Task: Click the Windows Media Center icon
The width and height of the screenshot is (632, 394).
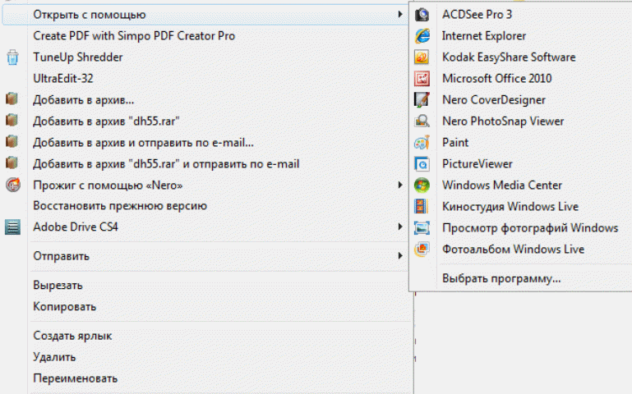Action: 422,186
